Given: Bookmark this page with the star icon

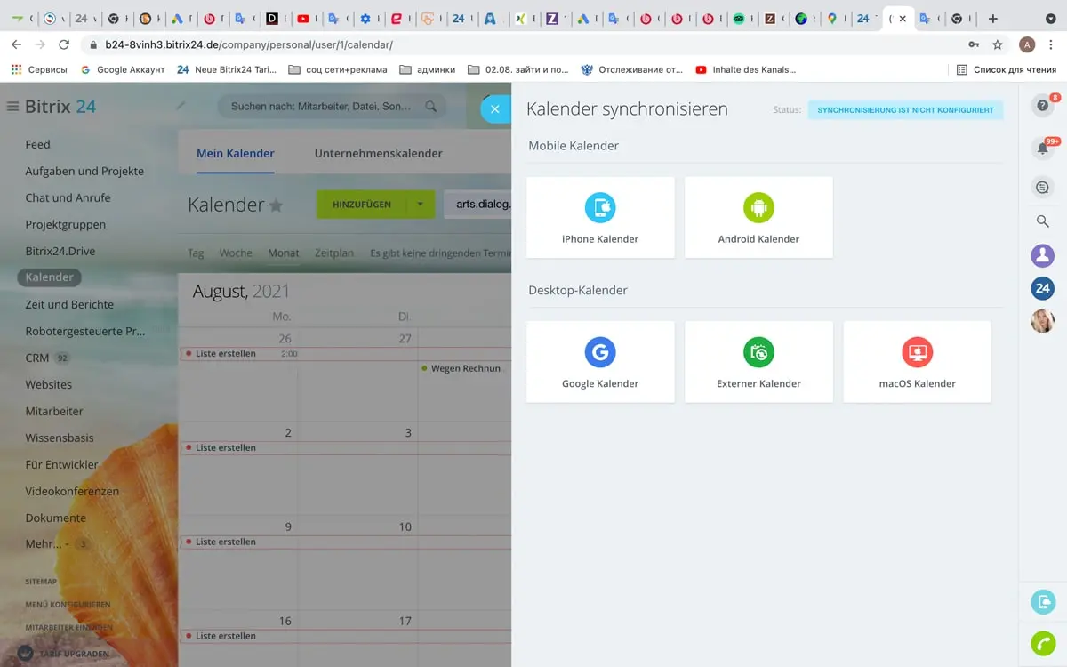Looking at the screenshot, I should [998, 44].
